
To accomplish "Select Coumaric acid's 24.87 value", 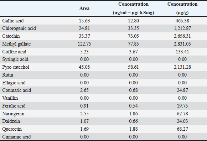I will point(182,90).
